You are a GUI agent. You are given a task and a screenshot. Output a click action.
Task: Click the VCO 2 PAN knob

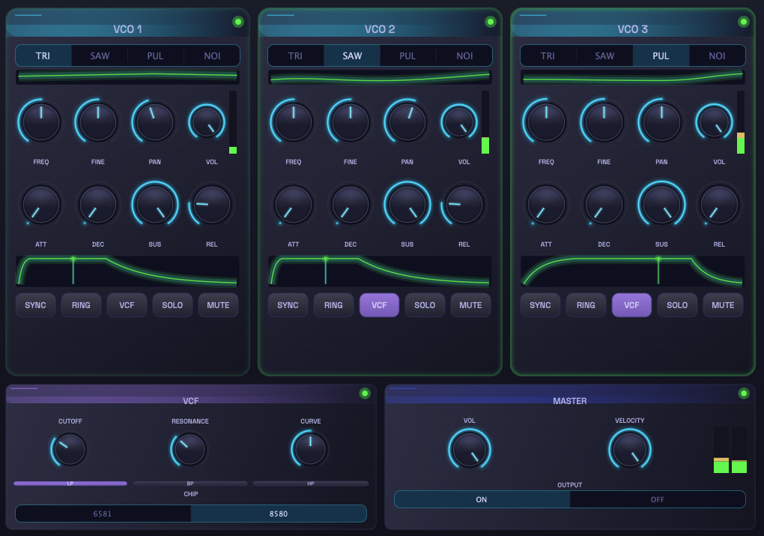click(407, 121)
